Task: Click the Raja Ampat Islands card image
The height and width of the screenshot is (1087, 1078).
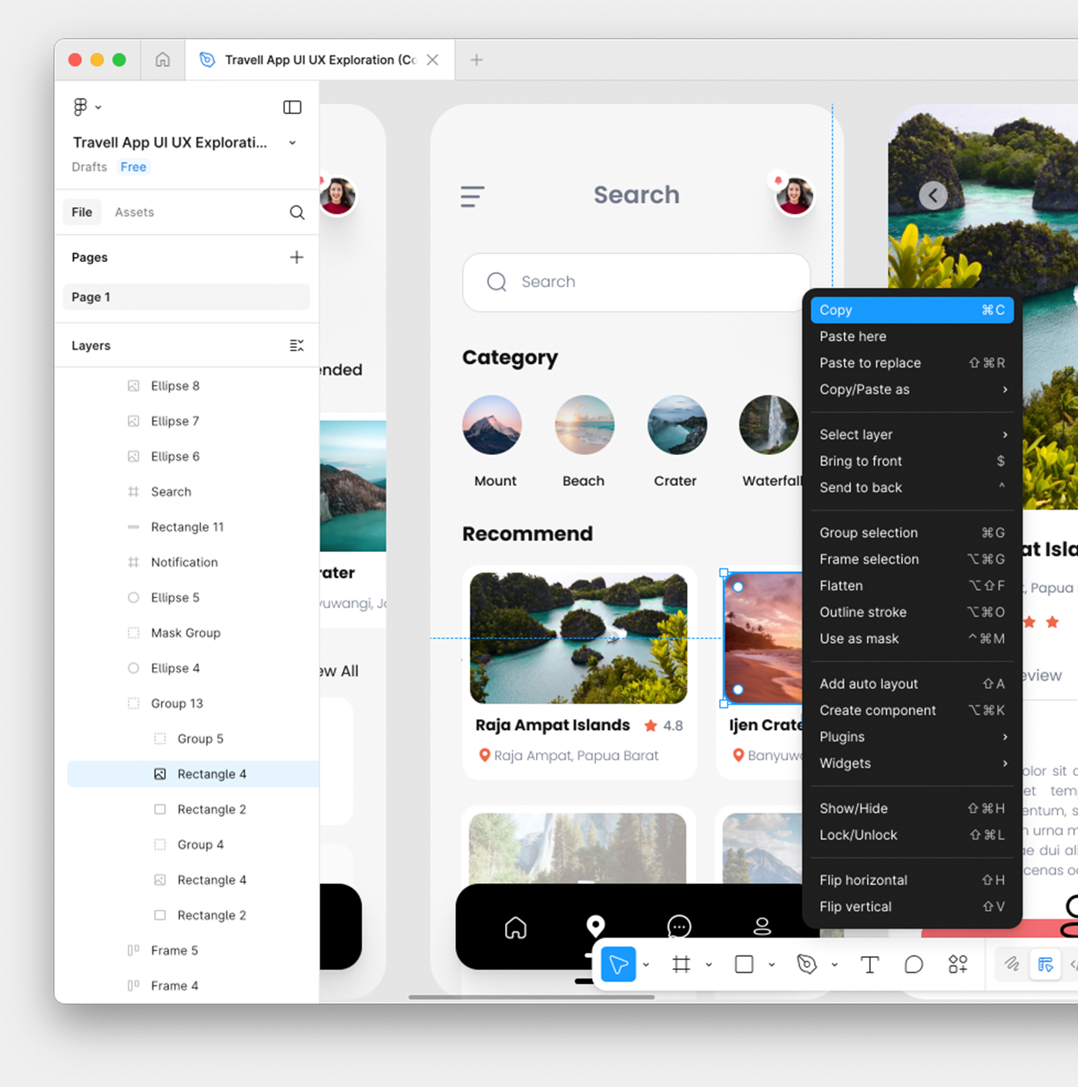Action: pos(579,638)
